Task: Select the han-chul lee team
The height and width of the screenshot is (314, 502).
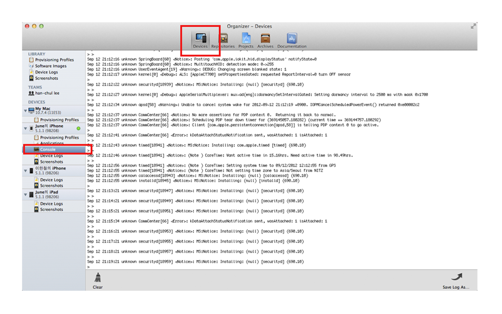Action: click(x=47, y=93)
